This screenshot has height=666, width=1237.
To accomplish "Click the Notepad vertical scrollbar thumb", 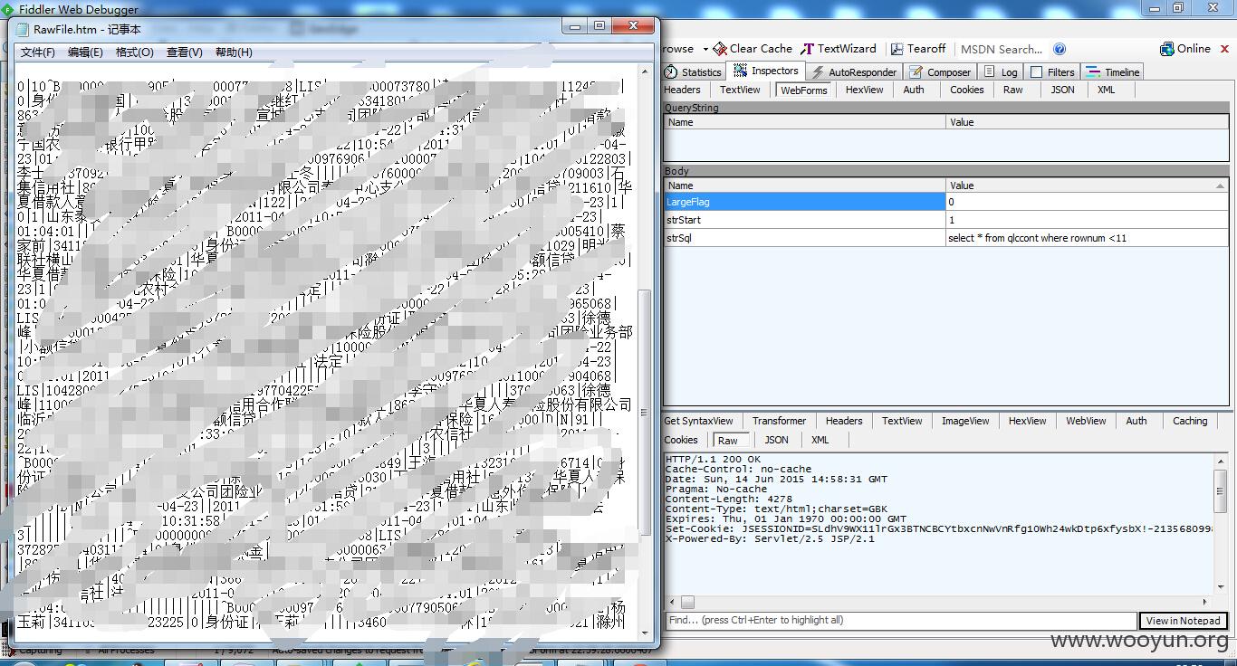I will [646, 412].
